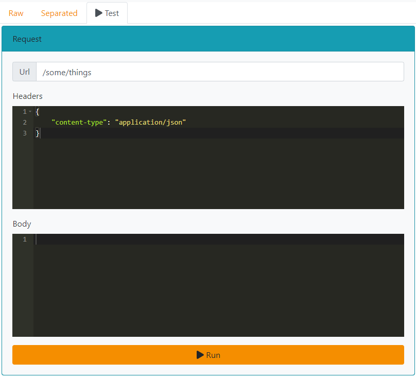Click the "content-type" key in Headers editor
This screenshot has width=416, height=378.
tap(79, 123)
